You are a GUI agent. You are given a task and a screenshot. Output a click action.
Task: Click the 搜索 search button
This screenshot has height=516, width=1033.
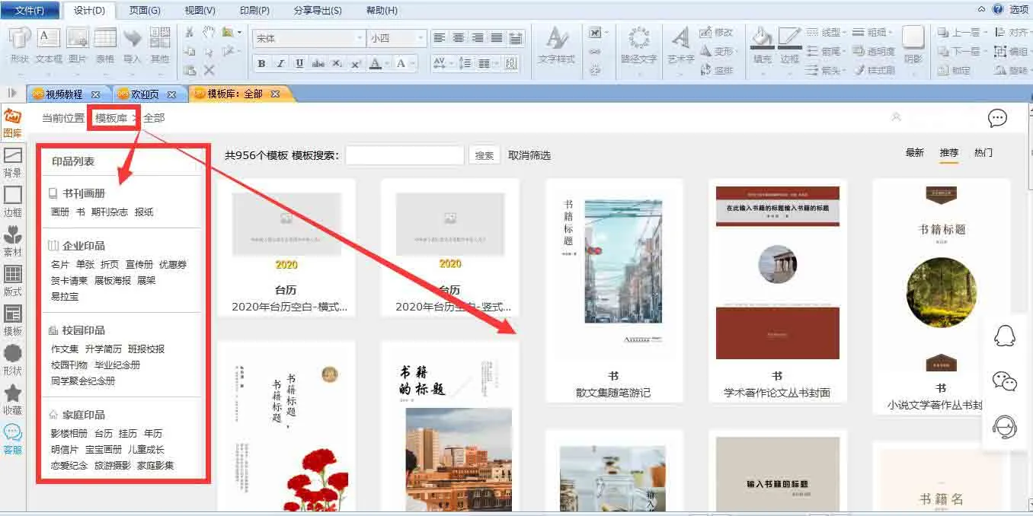tap(484, 155)
